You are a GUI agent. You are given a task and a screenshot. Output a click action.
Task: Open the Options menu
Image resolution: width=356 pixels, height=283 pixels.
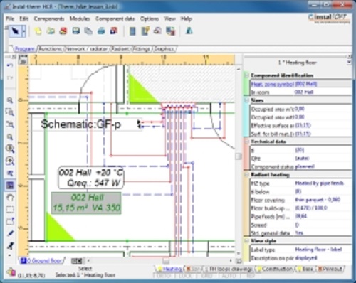[150, 18]
